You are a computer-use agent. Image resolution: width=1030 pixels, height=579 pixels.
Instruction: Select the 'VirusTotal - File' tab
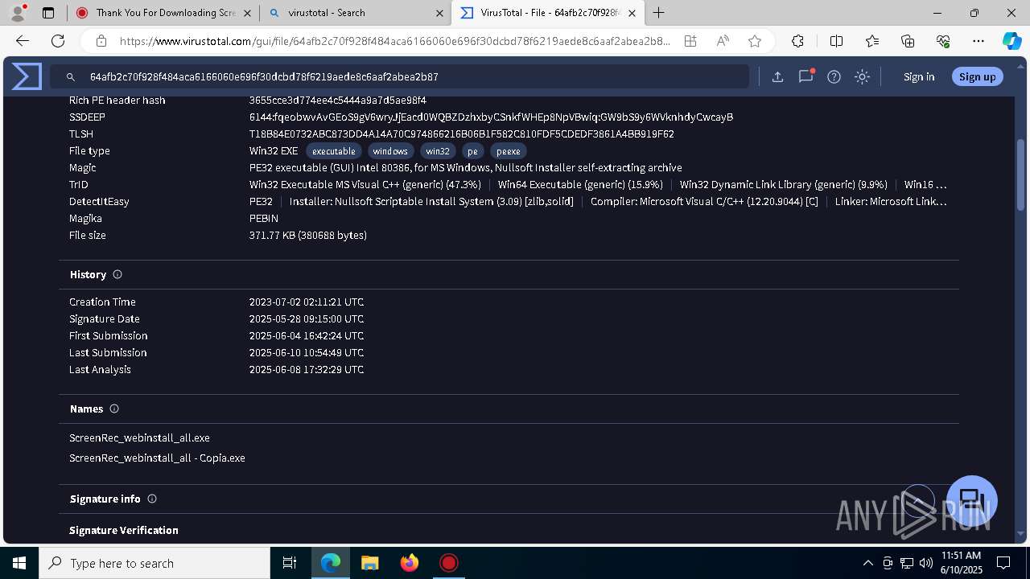click(x=549, y=13)
